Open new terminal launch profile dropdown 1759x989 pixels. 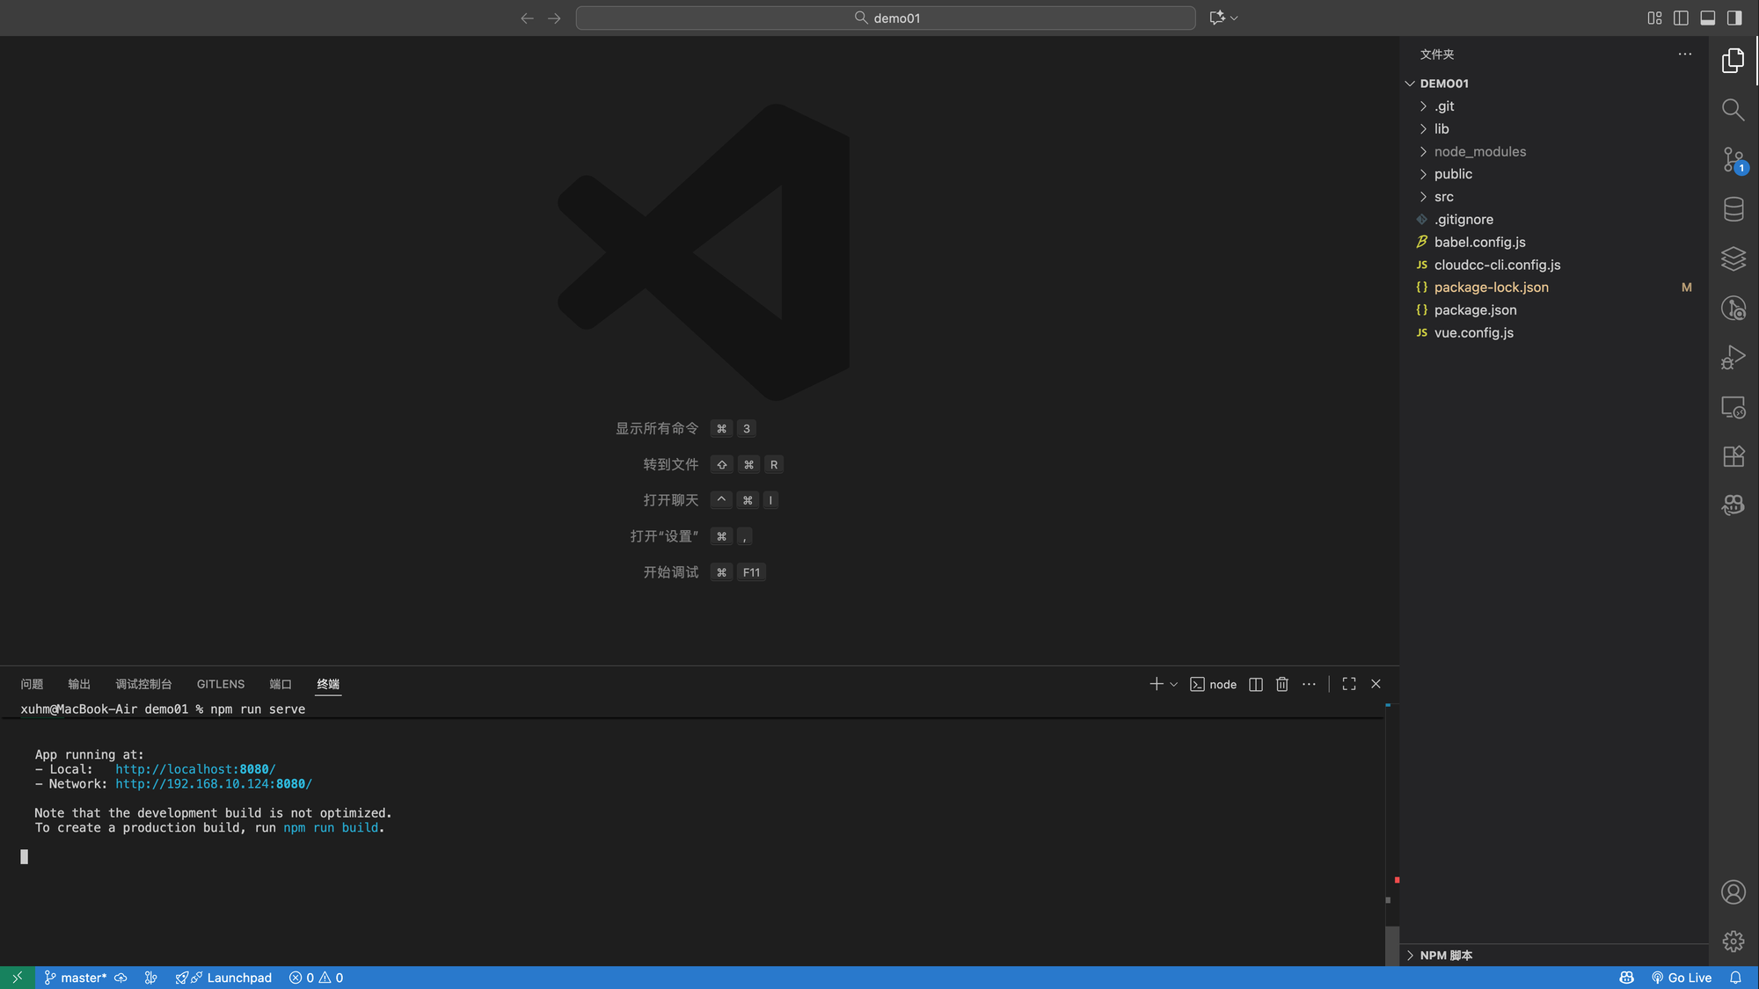pyautogui.click(x=1174, y=684)
